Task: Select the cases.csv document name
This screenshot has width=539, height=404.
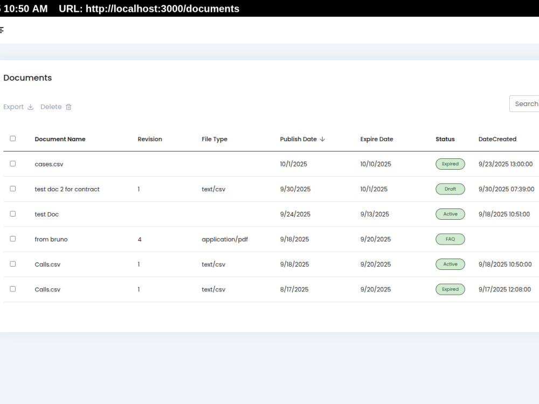Action: [x=49, y=164]
